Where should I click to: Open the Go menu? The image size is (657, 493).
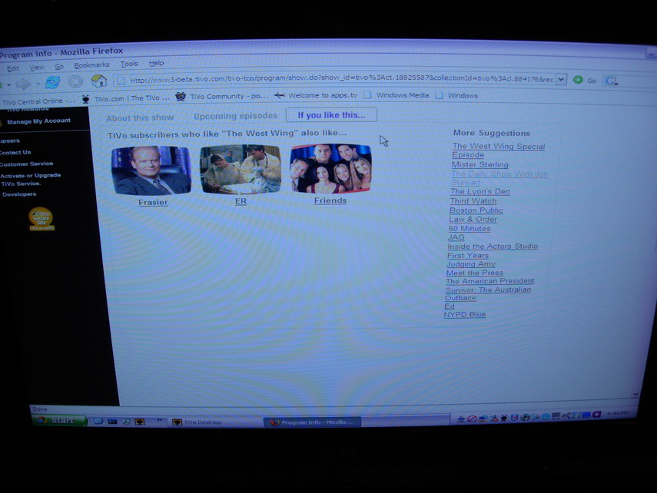click(x=59, y=67)
